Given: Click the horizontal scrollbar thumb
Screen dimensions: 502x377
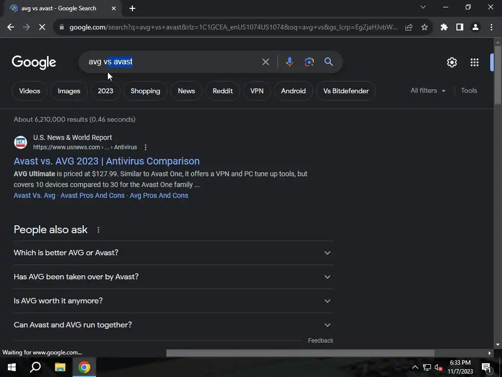Looking at the screenshot, I should tap(300, 353).
